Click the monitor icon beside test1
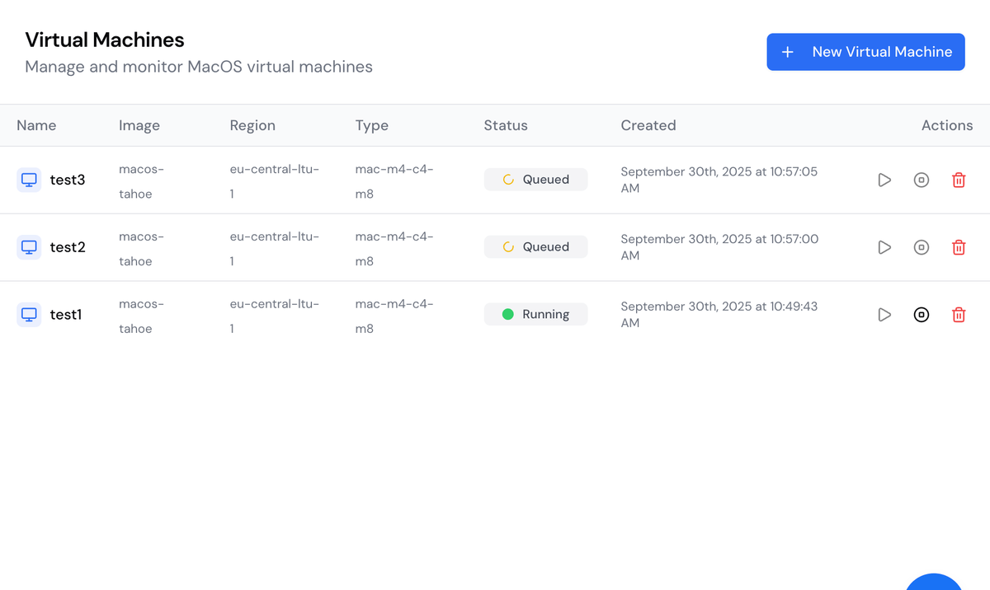 [29, 314]
